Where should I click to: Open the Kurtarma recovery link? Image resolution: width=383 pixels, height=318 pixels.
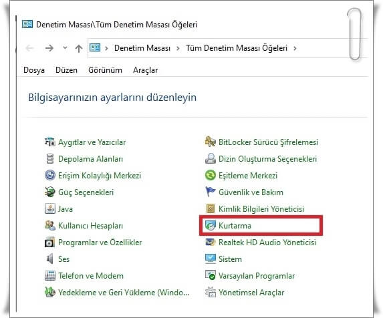pyautogui.click(x=235, y=226)
